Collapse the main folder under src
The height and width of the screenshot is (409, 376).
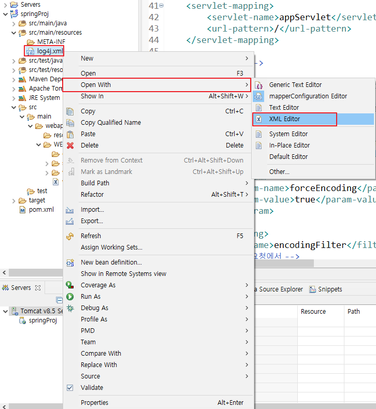22,116
